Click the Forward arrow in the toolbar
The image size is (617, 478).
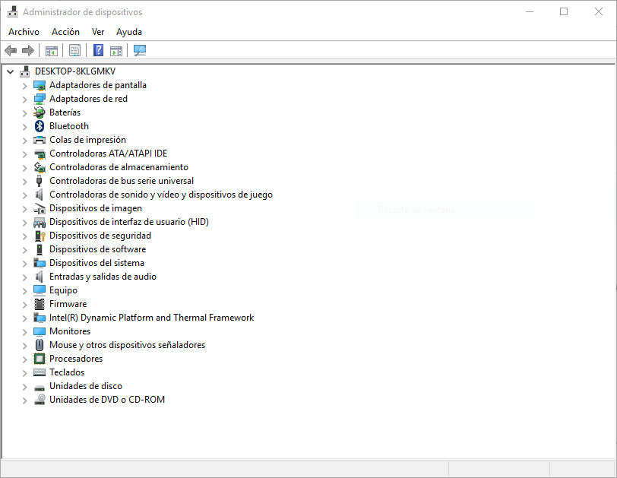click(28, 51)
